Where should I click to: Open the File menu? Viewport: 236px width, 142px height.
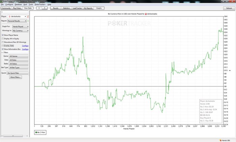coord(2,4)
